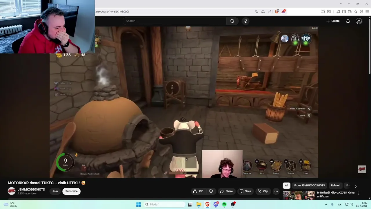
Task: Save the video to a playlist
Action: point(245,191)
